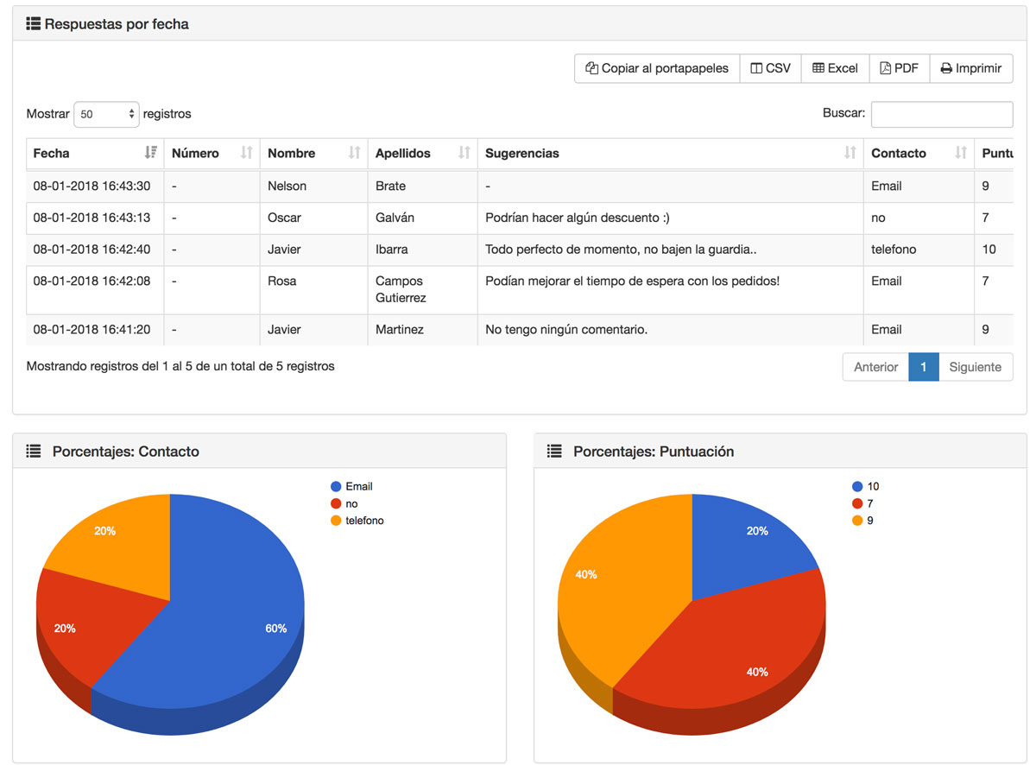Go to Anterior page

[875, 367]
